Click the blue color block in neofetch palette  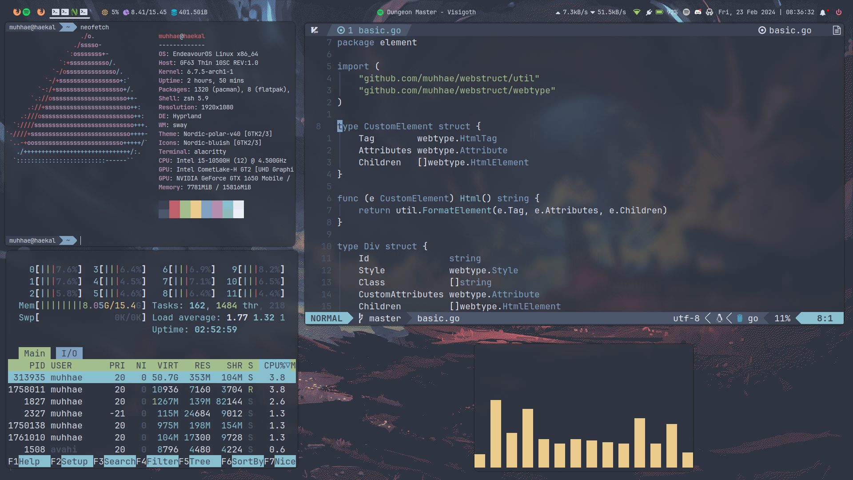(x=207, y=209)
